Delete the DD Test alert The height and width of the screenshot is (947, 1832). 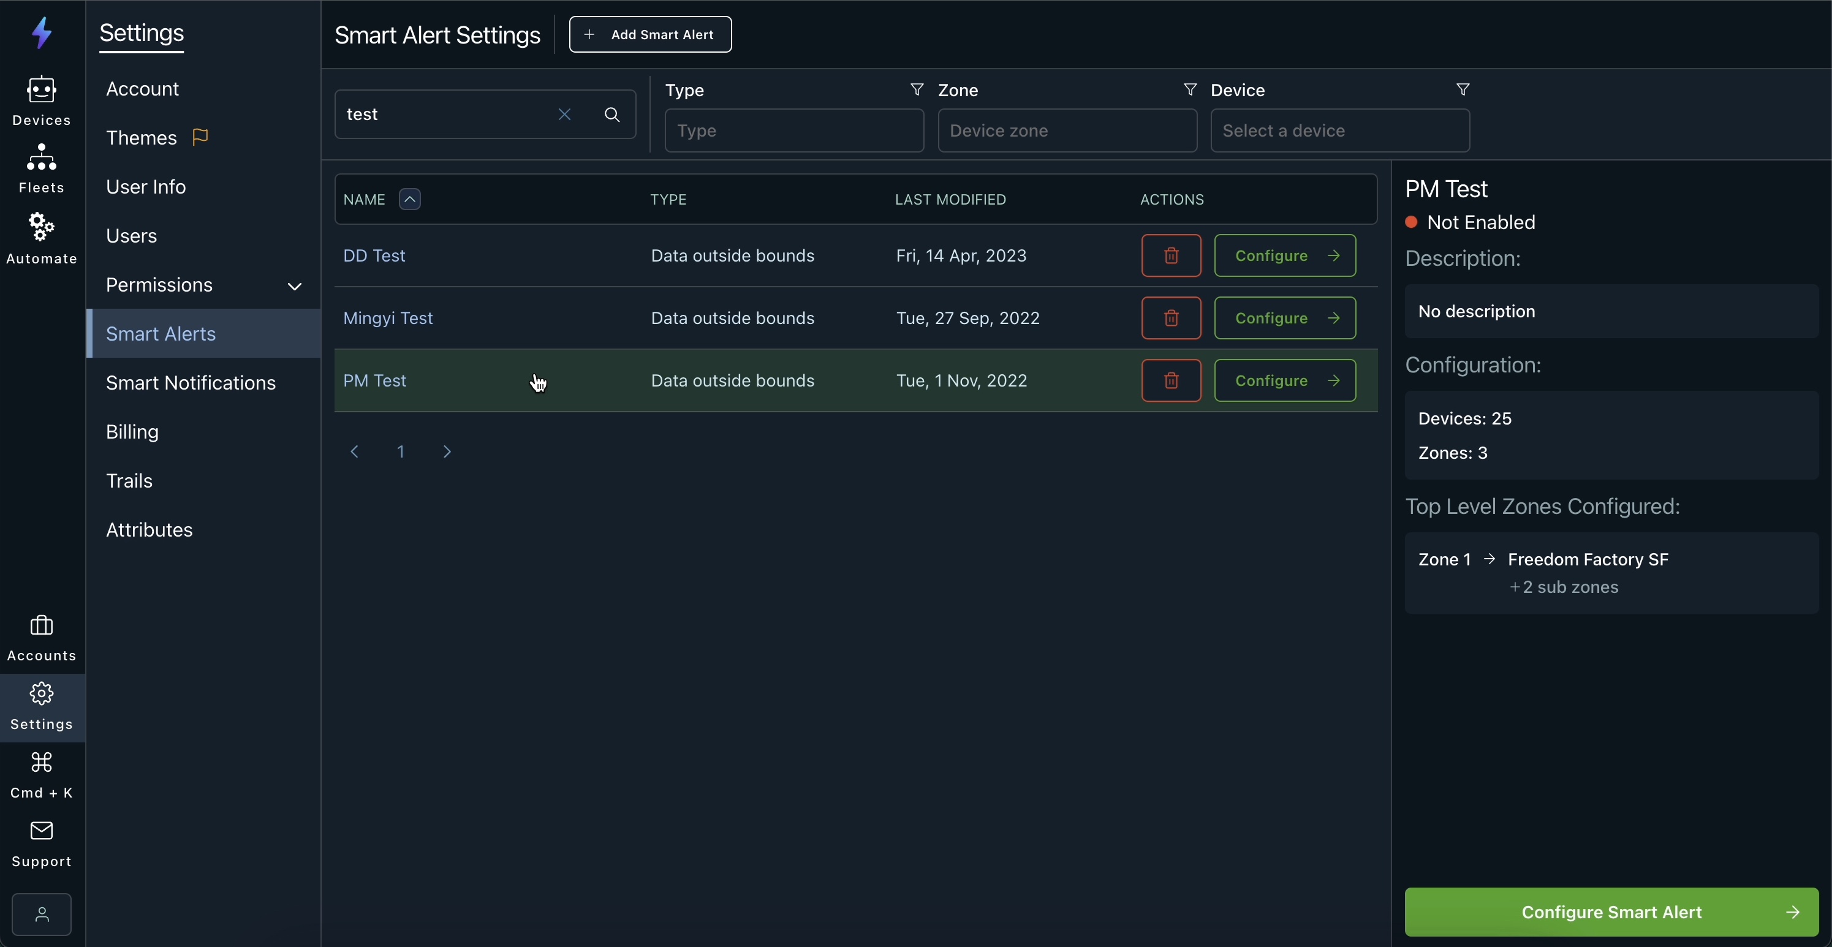click(1171, 256)
